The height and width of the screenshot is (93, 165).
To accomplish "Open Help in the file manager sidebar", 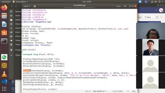I will tap(13, 89).
